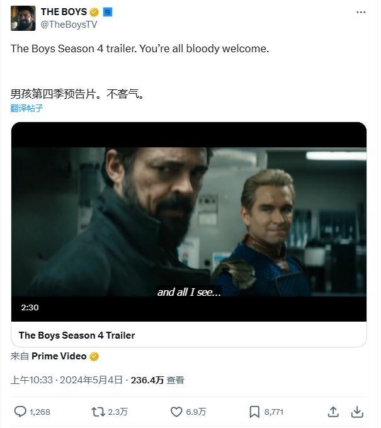The image size is (381, 428).
Task: Click the Prime Video verified badge
Action: pyautogui.click(x=94, y=356)
